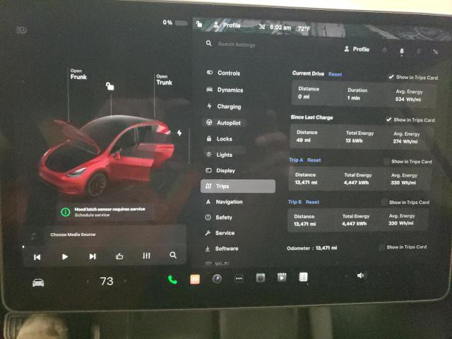
Task: Open the Theater video app icon
Action: point(282,278)
